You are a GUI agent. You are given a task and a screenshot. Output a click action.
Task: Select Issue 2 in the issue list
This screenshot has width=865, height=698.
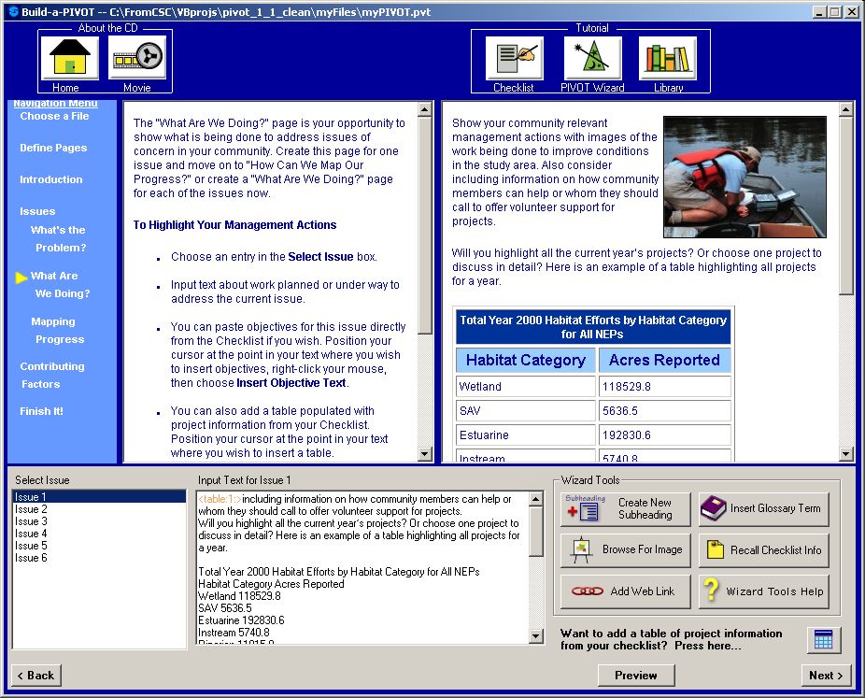click(x=99, y=509)
